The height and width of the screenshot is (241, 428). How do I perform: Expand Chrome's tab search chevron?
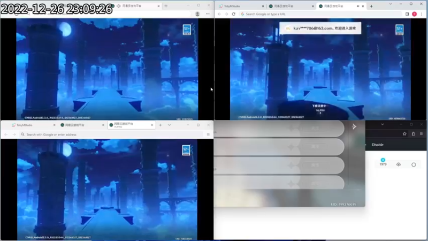tap(391, 4)
